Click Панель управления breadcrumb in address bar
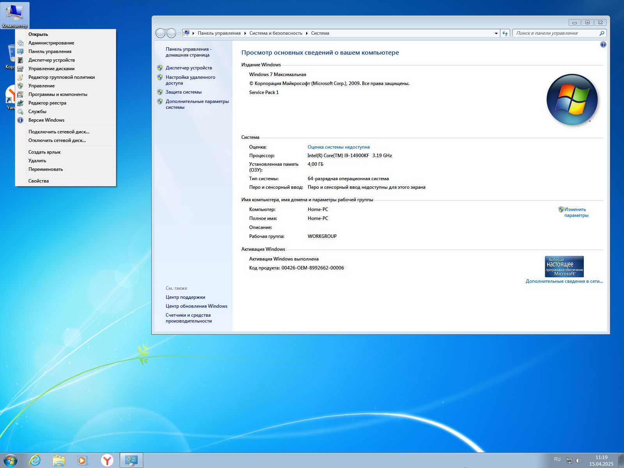This screenshot has width=624, height=468. [x=219, y=33]
